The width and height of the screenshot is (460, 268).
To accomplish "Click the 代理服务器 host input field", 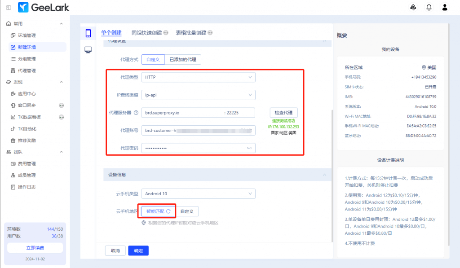I will click(182, 113).
